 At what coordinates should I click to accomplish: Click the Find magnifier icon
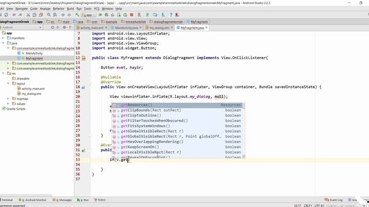click(48, 15)
